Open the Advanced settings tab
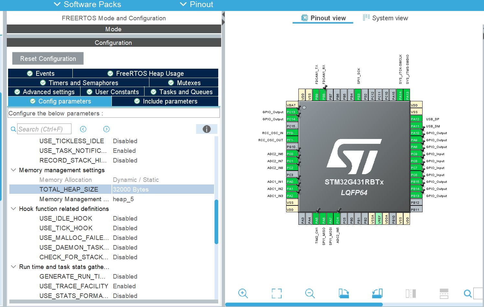This screenshot has width=484, height=307. pyautogui.click(x=44, y=92)
